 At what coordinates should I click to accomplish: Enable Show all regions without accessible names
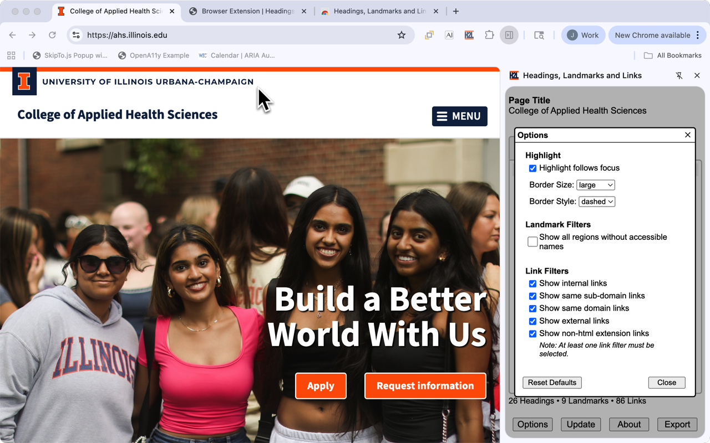point(532,242)
